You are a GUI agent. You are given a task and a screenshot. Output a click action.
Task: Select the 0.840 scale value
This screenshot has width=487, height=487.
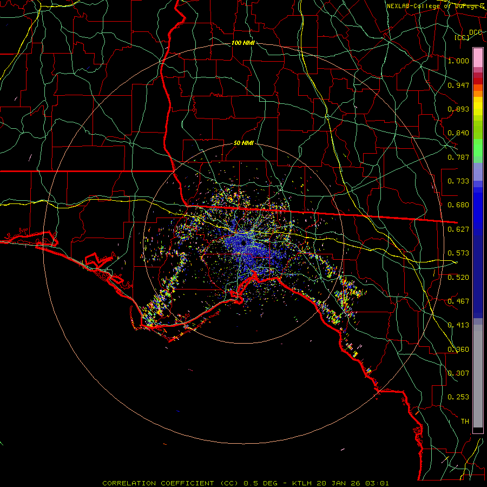point(458,133)
